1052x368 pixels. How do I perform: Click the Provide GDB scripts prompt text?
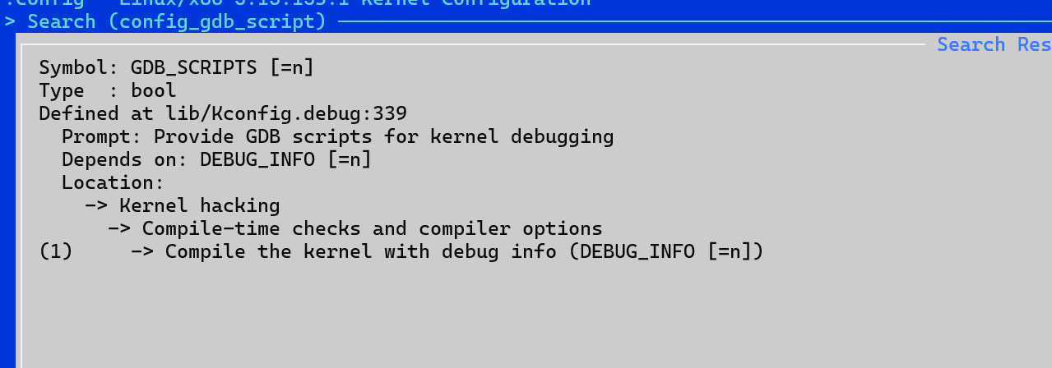coord(384,136)
